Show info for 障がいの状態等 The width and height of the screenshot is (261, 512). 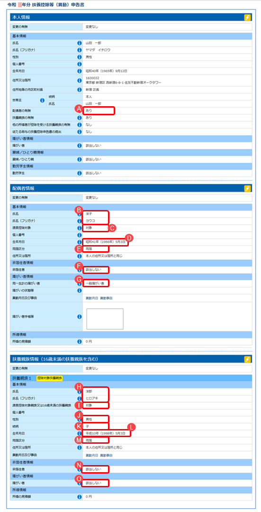click(79, 290)
